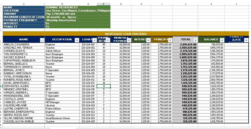Viewport: 251px width, 129px height.
Task: Select the Police Officer occupation cell
Action: pos(62,109)
